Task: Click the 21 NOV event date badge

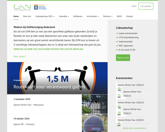Action: (119, 96)
